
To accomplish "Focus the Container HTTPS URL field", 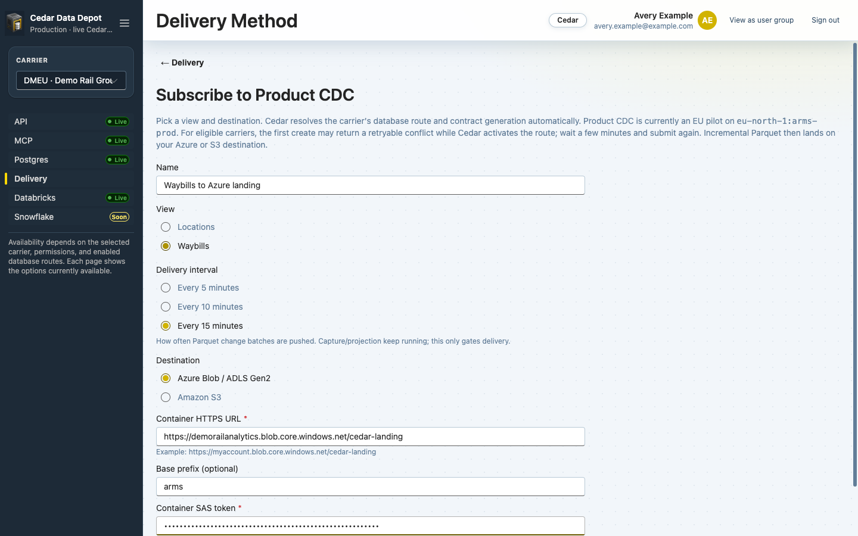I will 371,437.
